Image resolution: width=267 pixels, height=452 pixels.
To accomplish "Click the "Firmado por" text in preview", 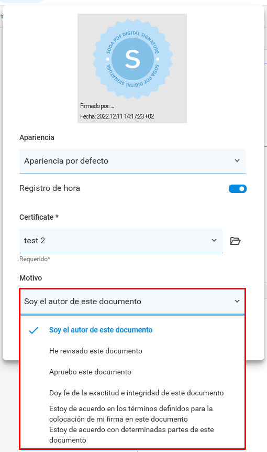I will click(x=97, y=106).
